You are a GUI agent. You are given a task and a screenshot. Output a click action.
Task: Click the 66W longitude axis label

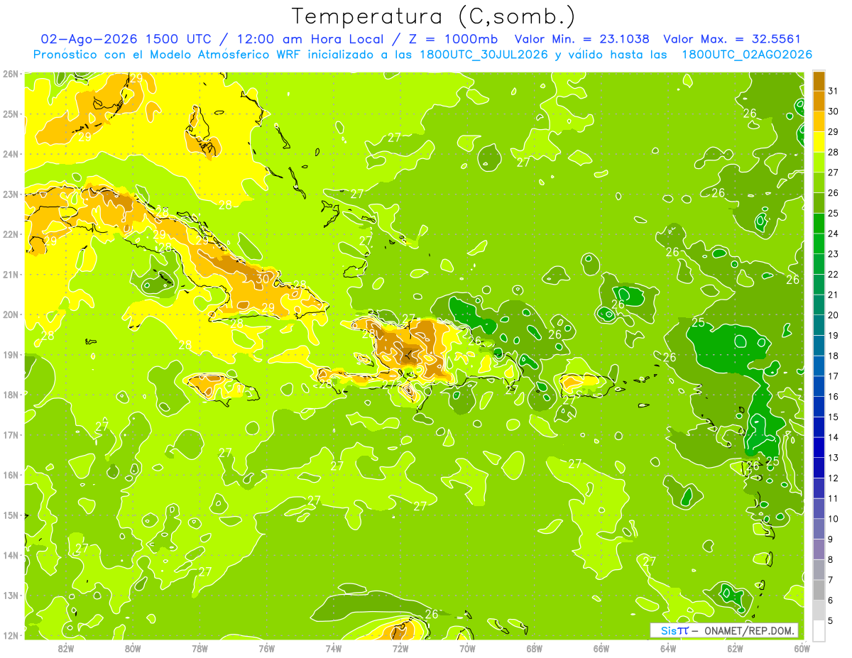pyautogui.click(x=601, y=648)
